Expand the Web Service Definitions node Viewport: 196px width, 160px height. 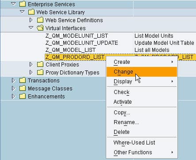point(31,20)
